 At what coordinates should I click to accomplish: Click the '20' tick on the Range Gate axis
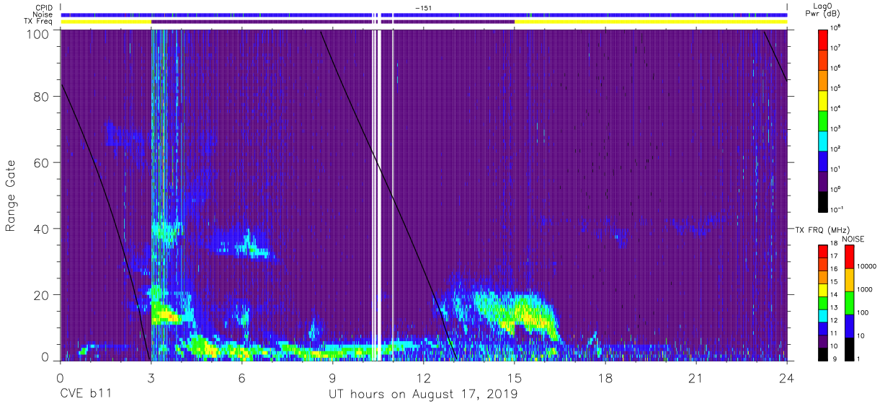tap(42, 295)
